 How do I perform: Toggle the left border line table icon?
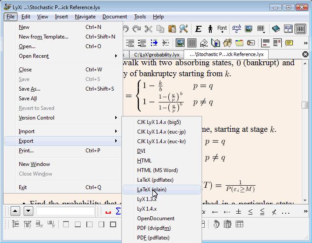[89, 224]
